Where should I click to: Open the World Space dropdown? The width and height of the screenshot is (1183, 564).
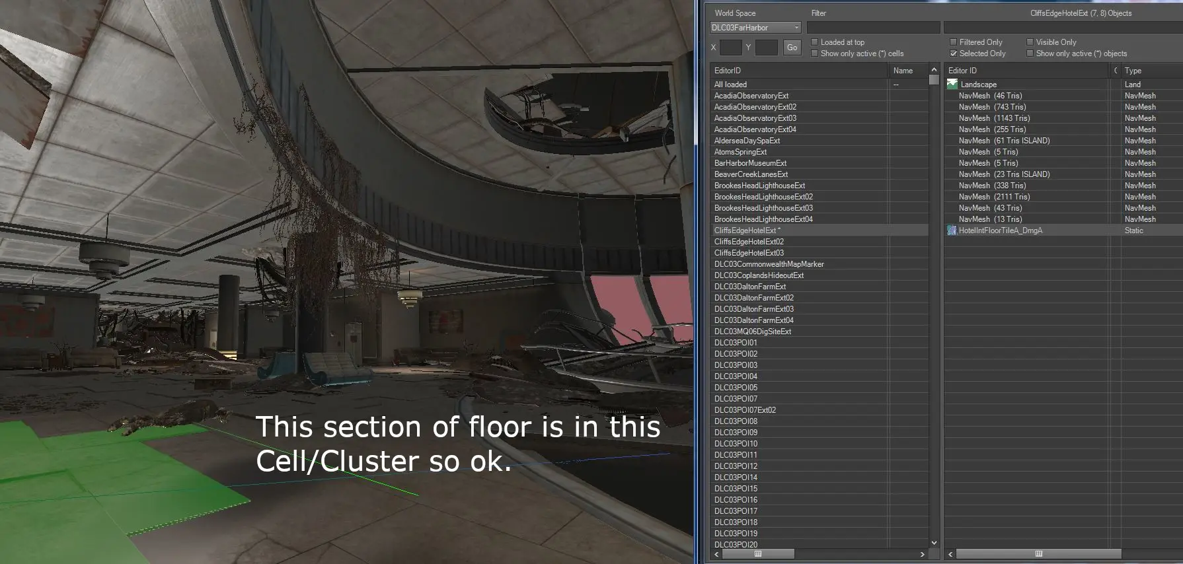pos(755,28)
